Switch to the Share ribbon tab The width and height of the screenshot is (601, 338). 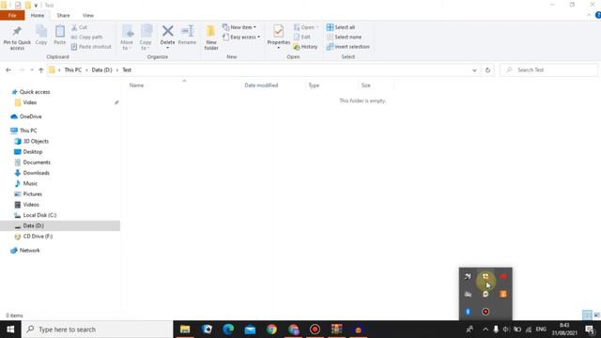click(x=63, y=15)
